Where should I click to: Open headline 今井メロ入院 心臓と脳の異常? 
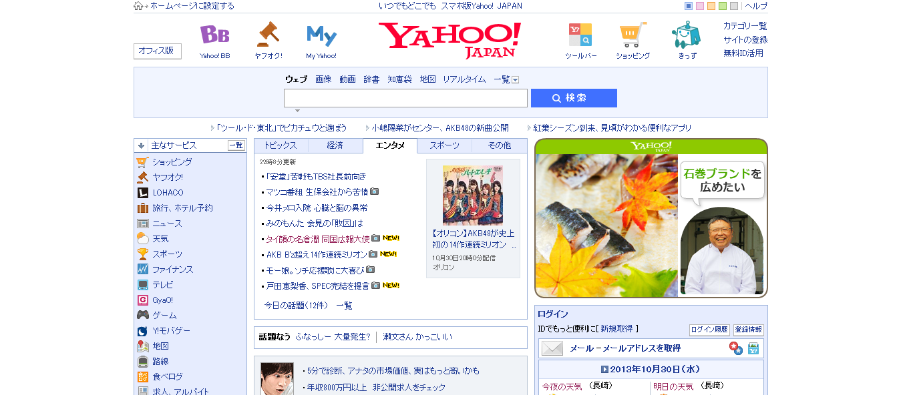[317, 208]
